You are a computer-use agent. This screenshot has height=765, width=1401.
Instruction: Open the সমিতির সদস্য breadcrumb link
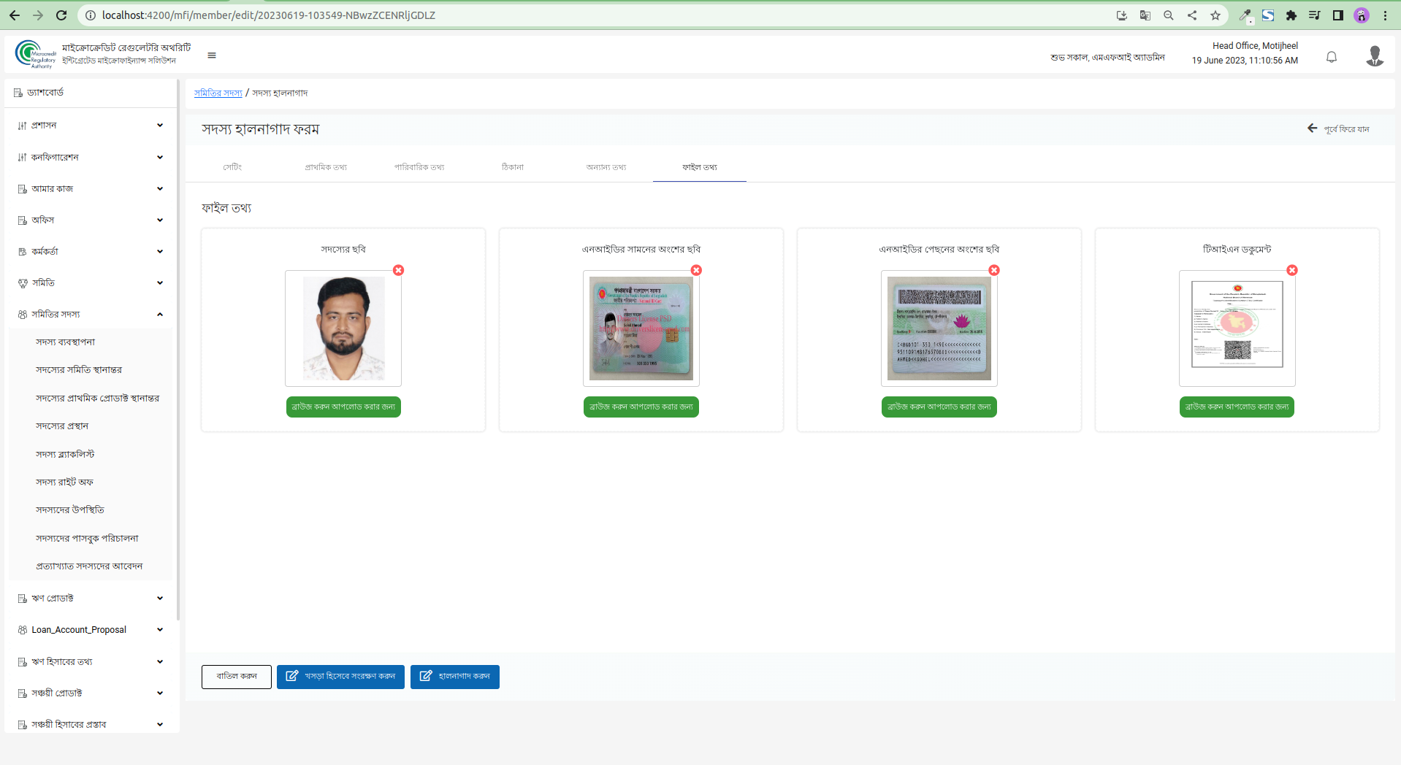[218, 93]
